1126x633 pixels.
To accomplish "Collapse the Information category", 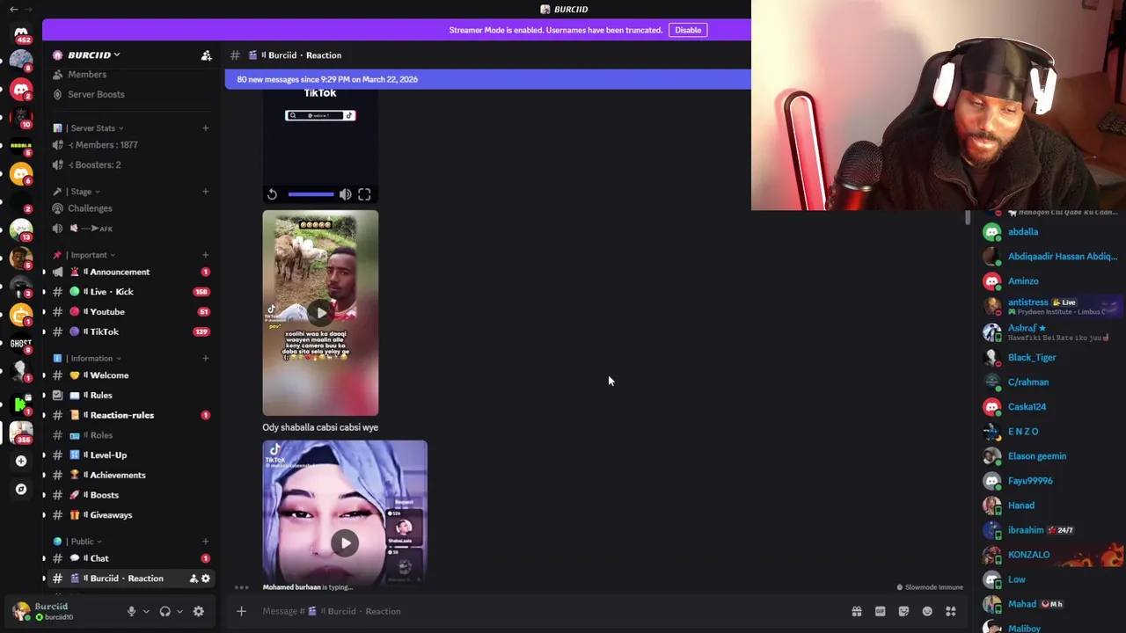I will (91, 358).
